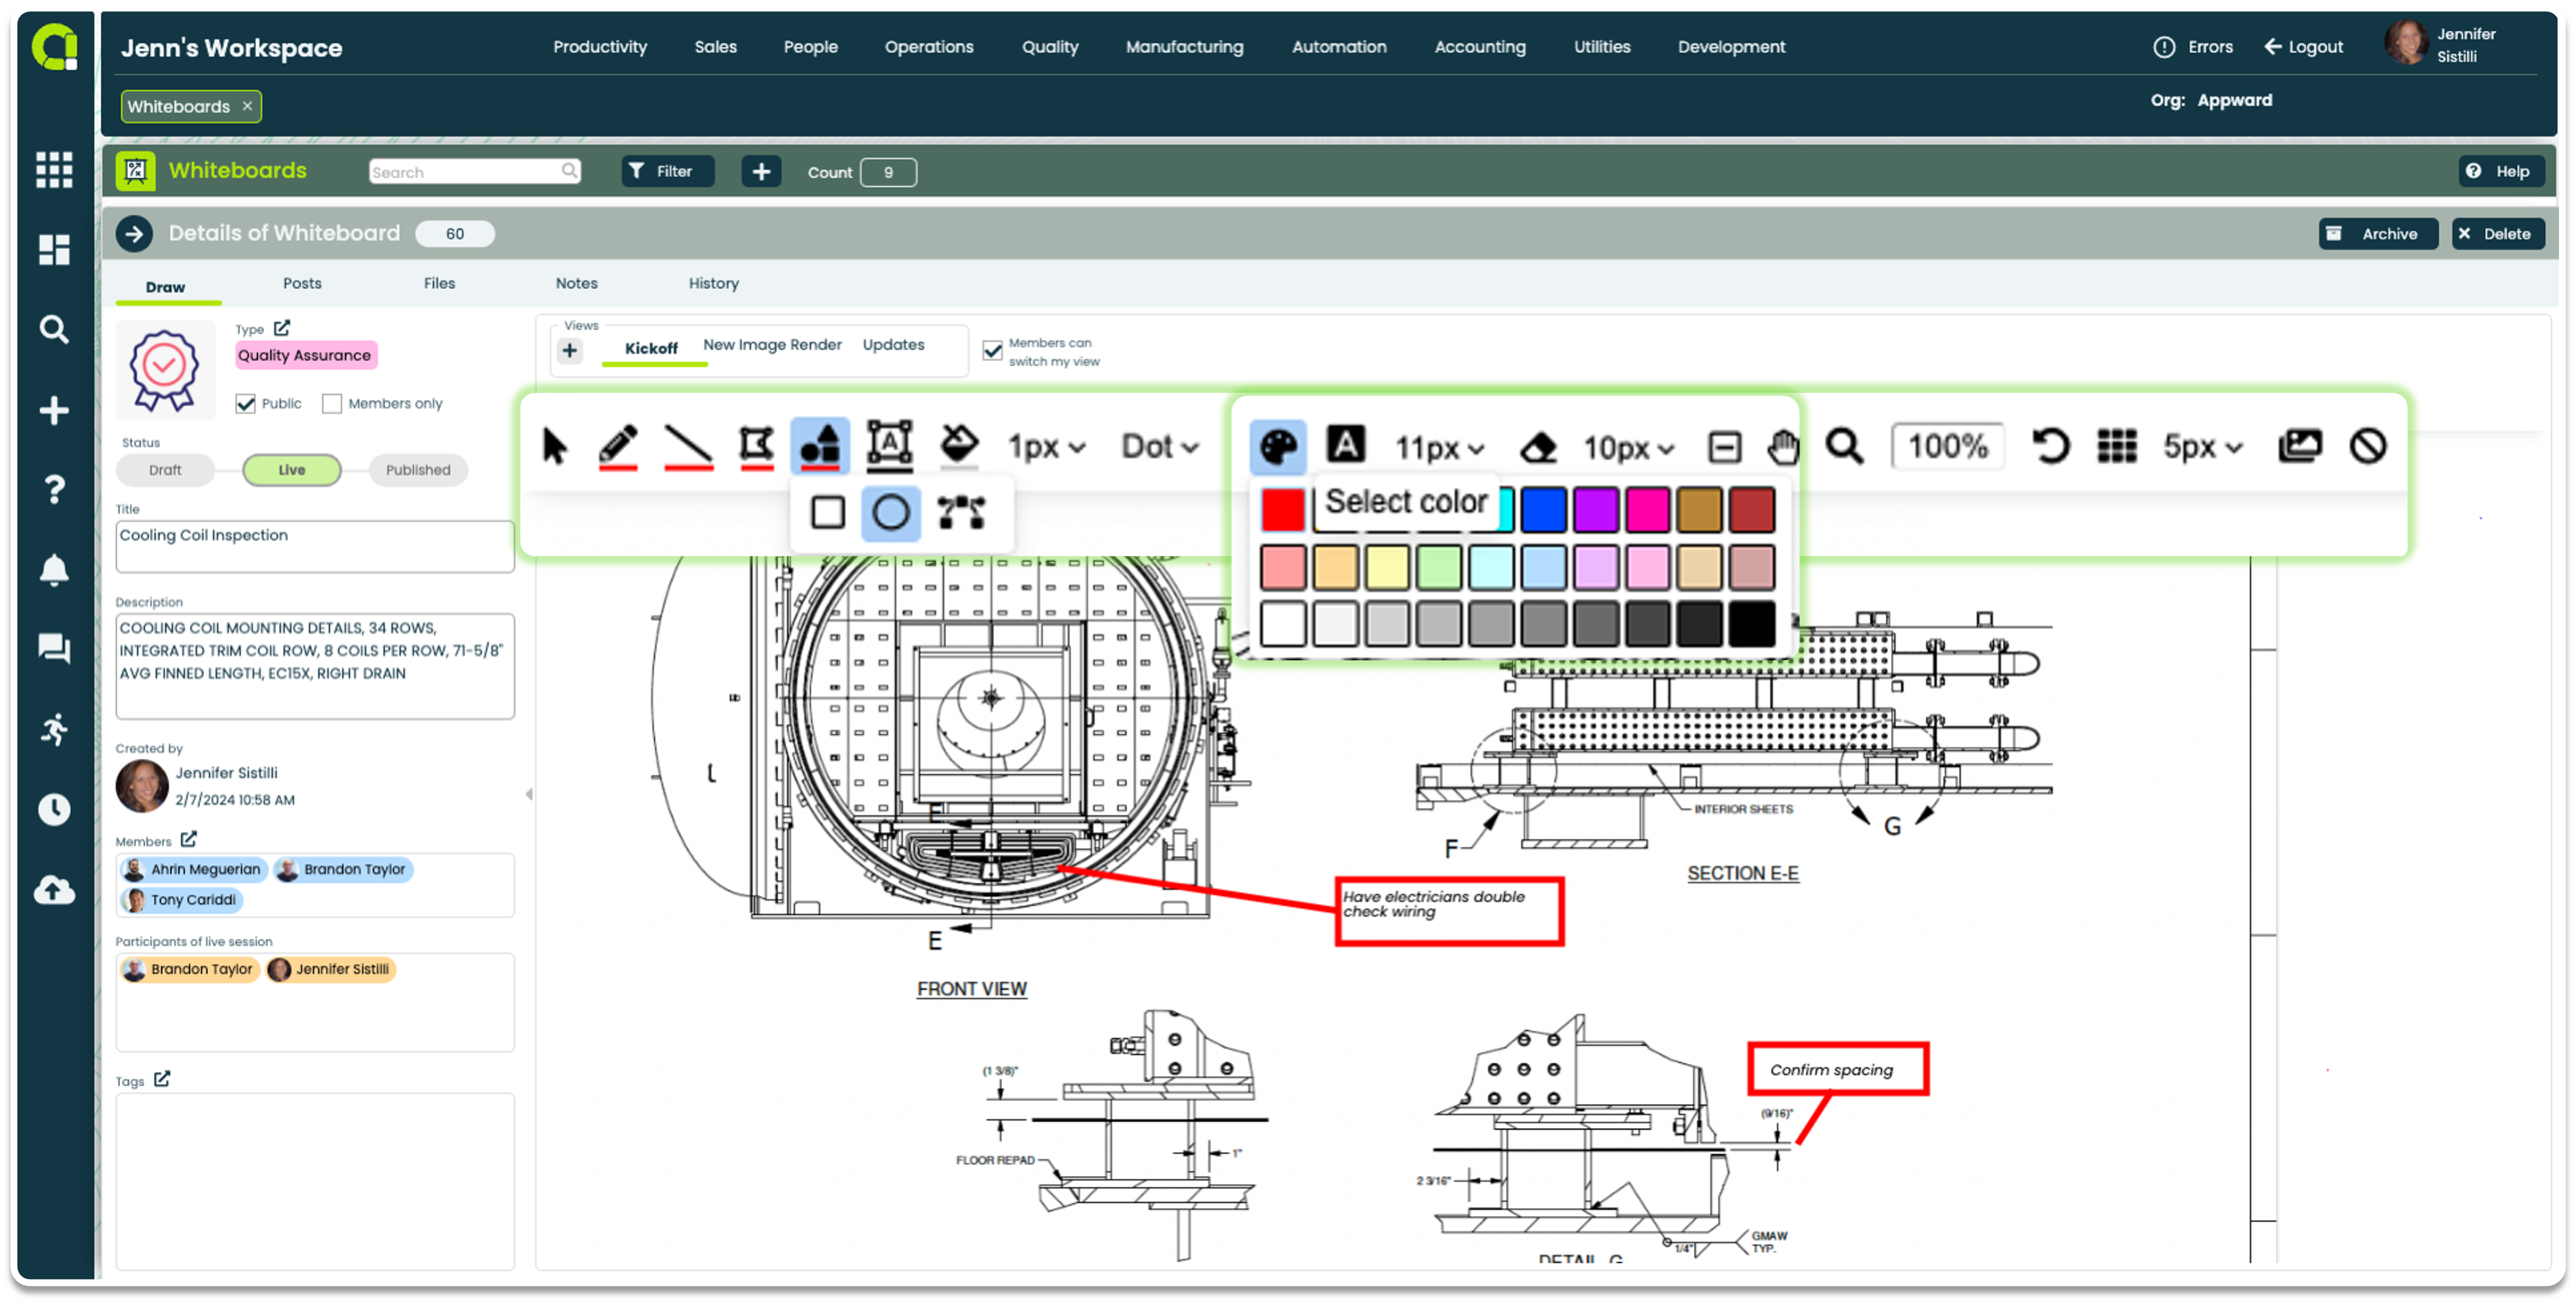Select the text font tool

coord(1345,444)
